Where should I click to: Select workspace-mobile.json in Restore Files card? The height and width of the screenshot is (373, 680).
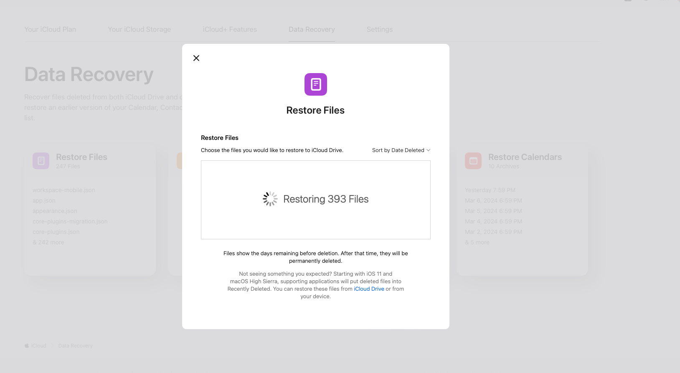pyautogui.click(x=64, y=190)
